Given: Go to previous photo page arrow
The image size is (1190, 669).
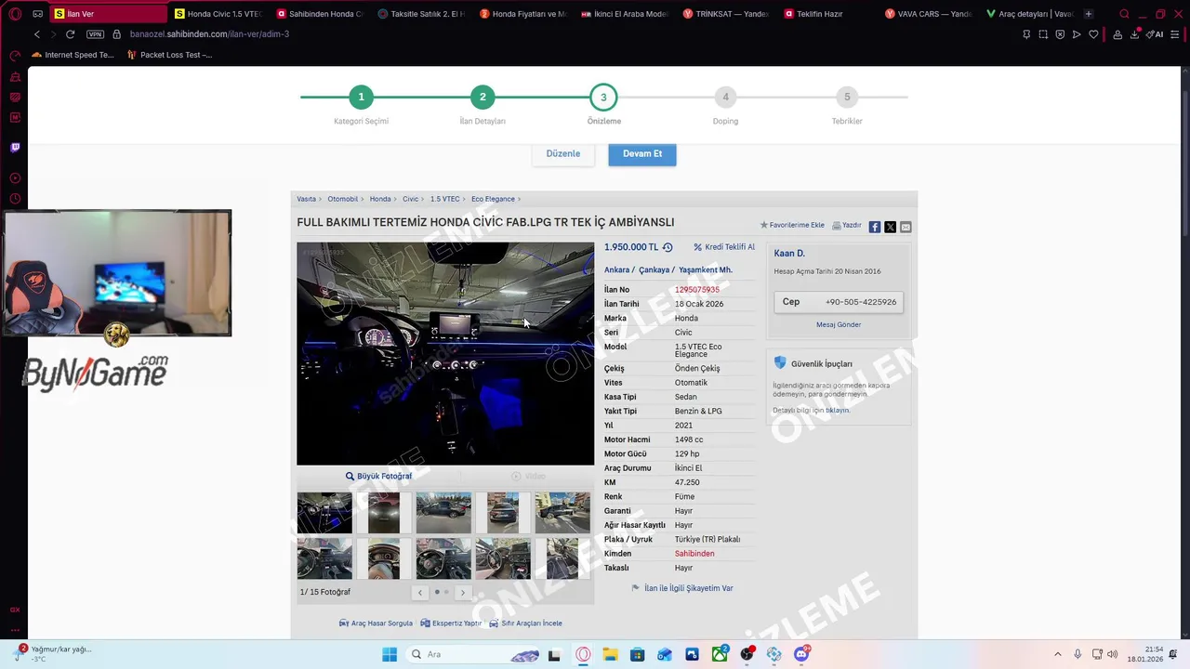Looking at the screenshot, I should click(420, 592).
